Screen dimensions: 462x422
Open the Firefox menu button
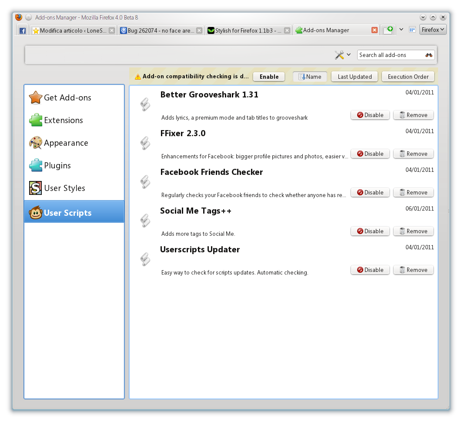point(432,30)
